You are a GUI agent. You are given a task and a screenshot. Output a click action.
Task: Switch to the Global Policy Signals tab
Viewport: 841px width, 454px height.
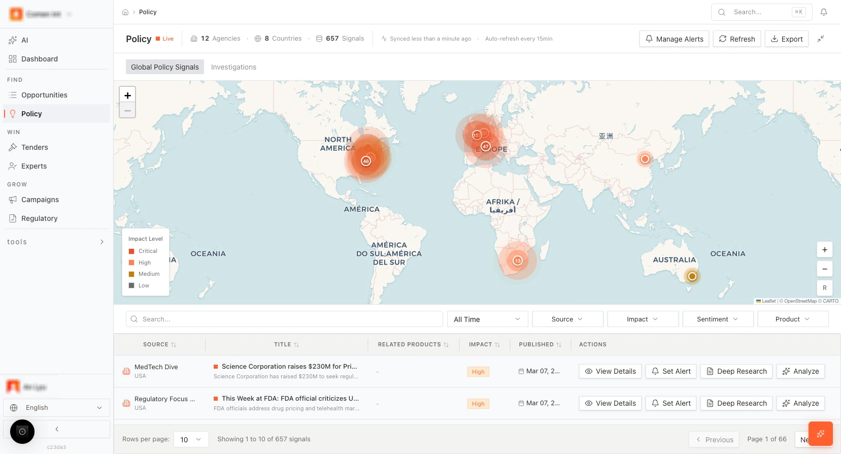(x=165, y=67)
